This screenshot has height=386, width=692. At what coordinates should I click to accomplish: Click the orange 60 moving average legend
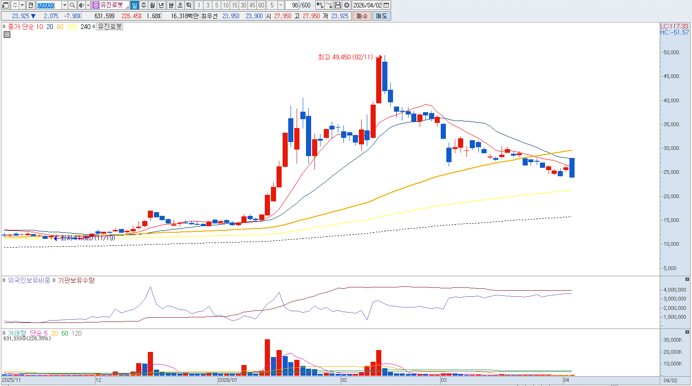coord(60,27)
